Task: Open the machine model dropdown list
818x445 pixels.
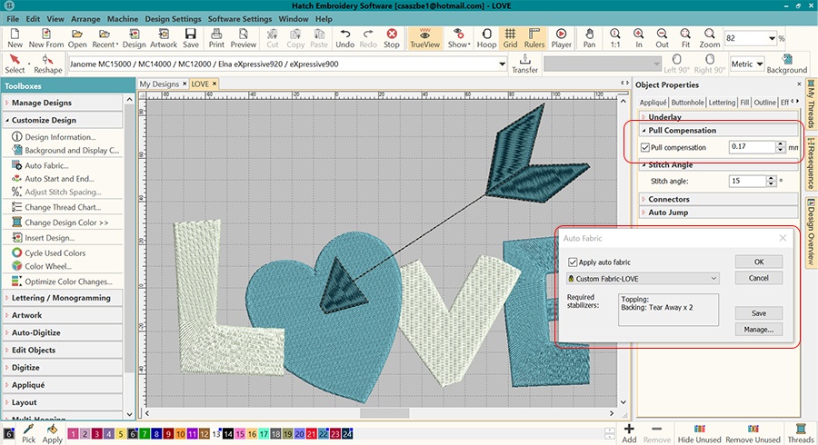Action: tap(503, 64)
